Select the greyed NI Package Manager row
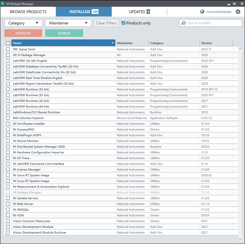 (x=121, y=192)
